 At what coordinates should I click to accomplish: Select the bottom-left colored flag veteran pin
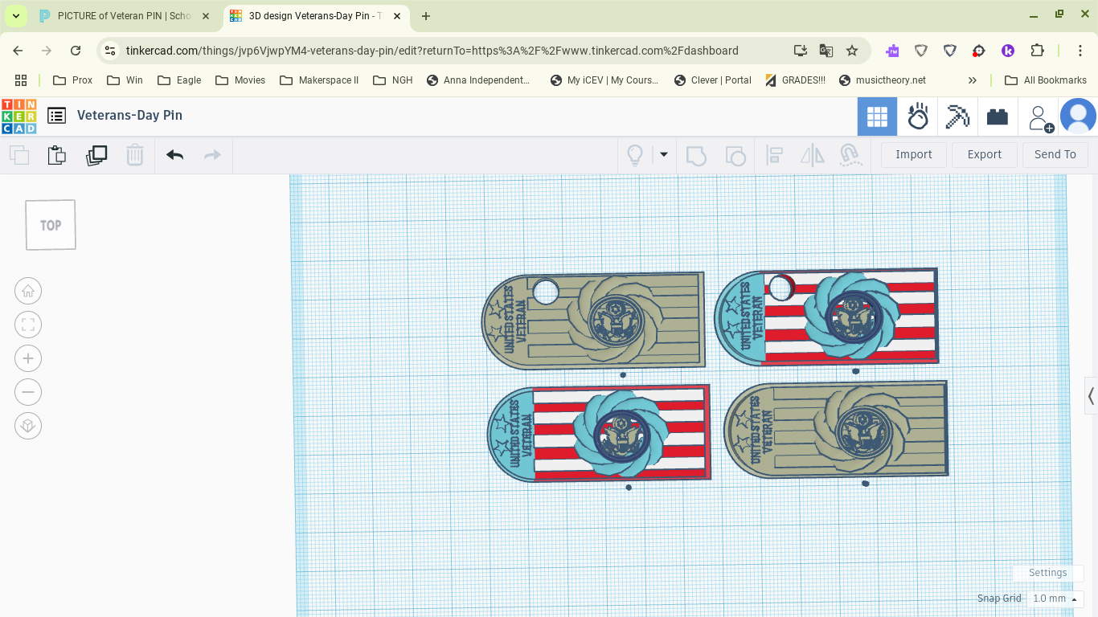click(599, 434)
